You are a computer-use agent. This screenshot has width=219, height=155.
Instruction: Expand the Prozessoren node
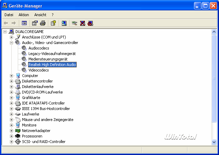coord(11,136)
